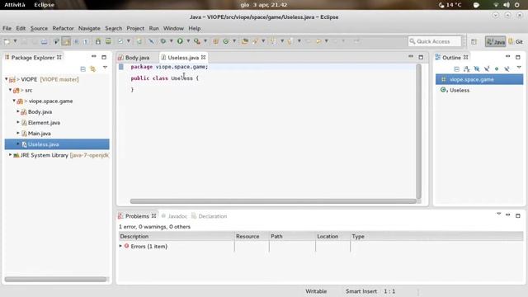Switch to the Git perspective button
This screenshot has height=297, width=528.
(x=516, y=42)
